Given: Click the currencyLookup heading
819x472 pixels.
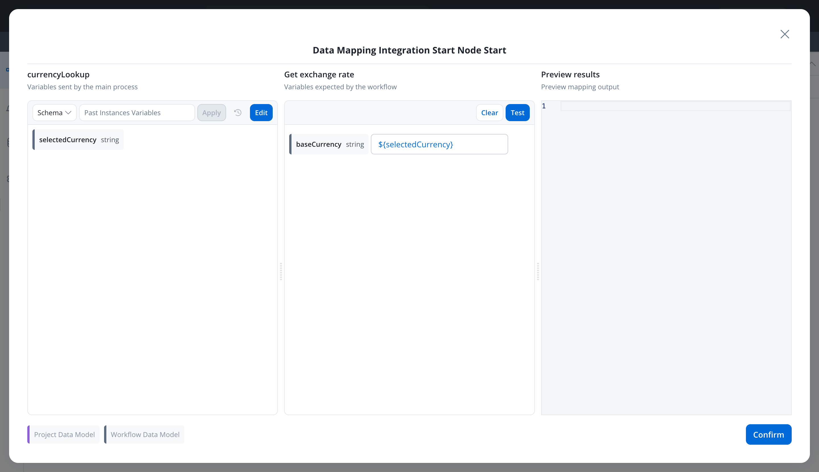Looking at the screenshot, I should coord(58,74).
